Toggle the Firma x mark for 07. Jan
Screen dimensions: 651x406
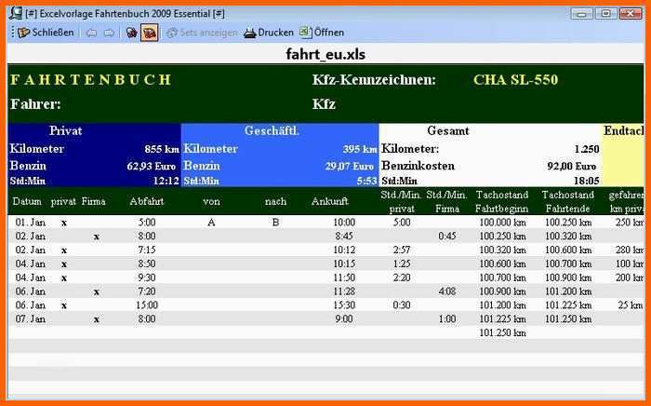pyautogui.click(x=96, y=318)
